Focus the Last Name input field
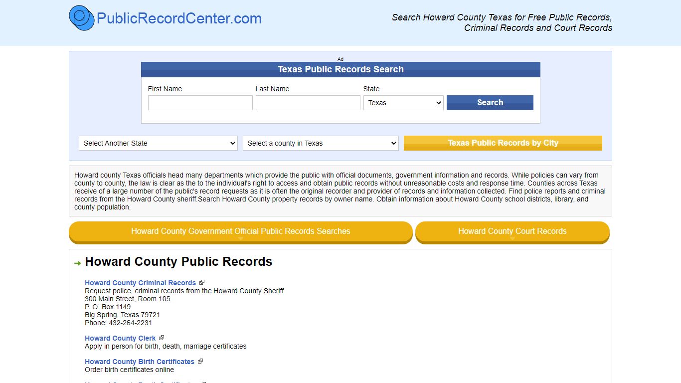This screenshot has height=383, width=681. pos(308,103)
